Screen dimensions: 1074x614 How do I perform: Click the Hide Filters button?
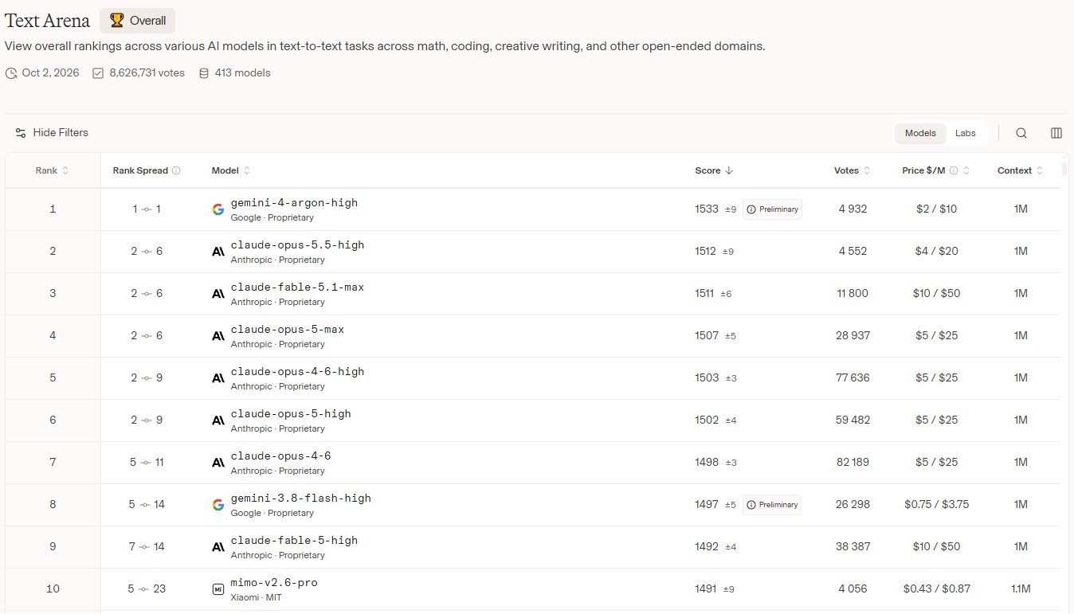click(52, 133)
